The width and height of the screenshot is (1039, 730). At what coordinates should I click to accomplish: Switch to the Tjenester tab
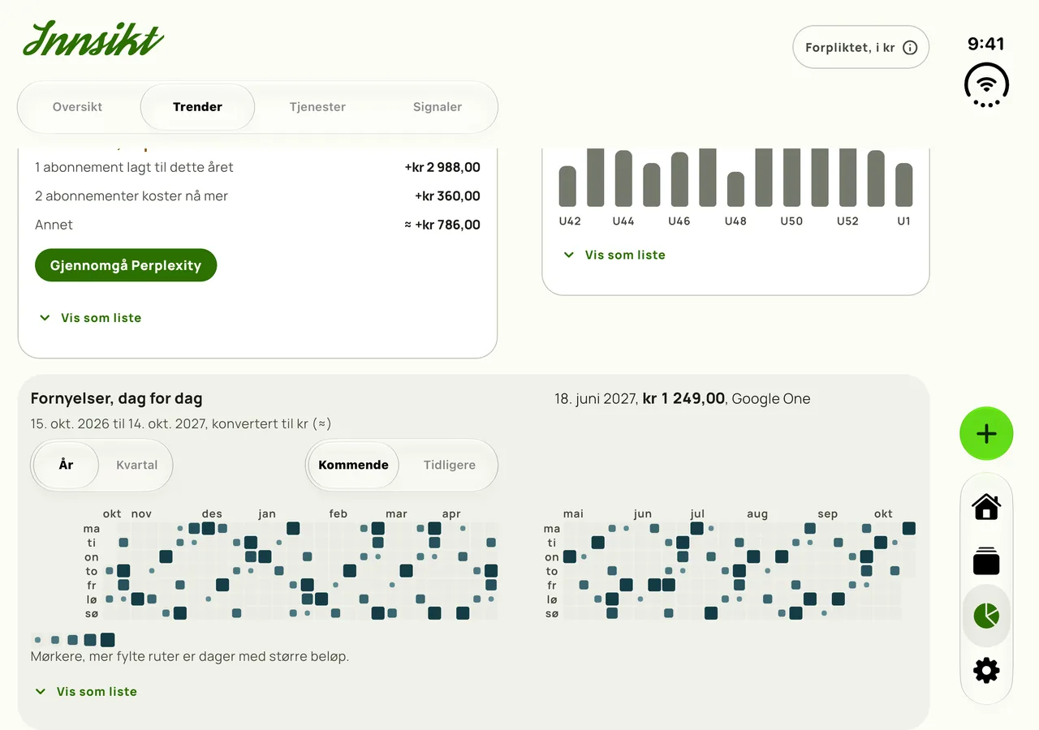[317, 107]
